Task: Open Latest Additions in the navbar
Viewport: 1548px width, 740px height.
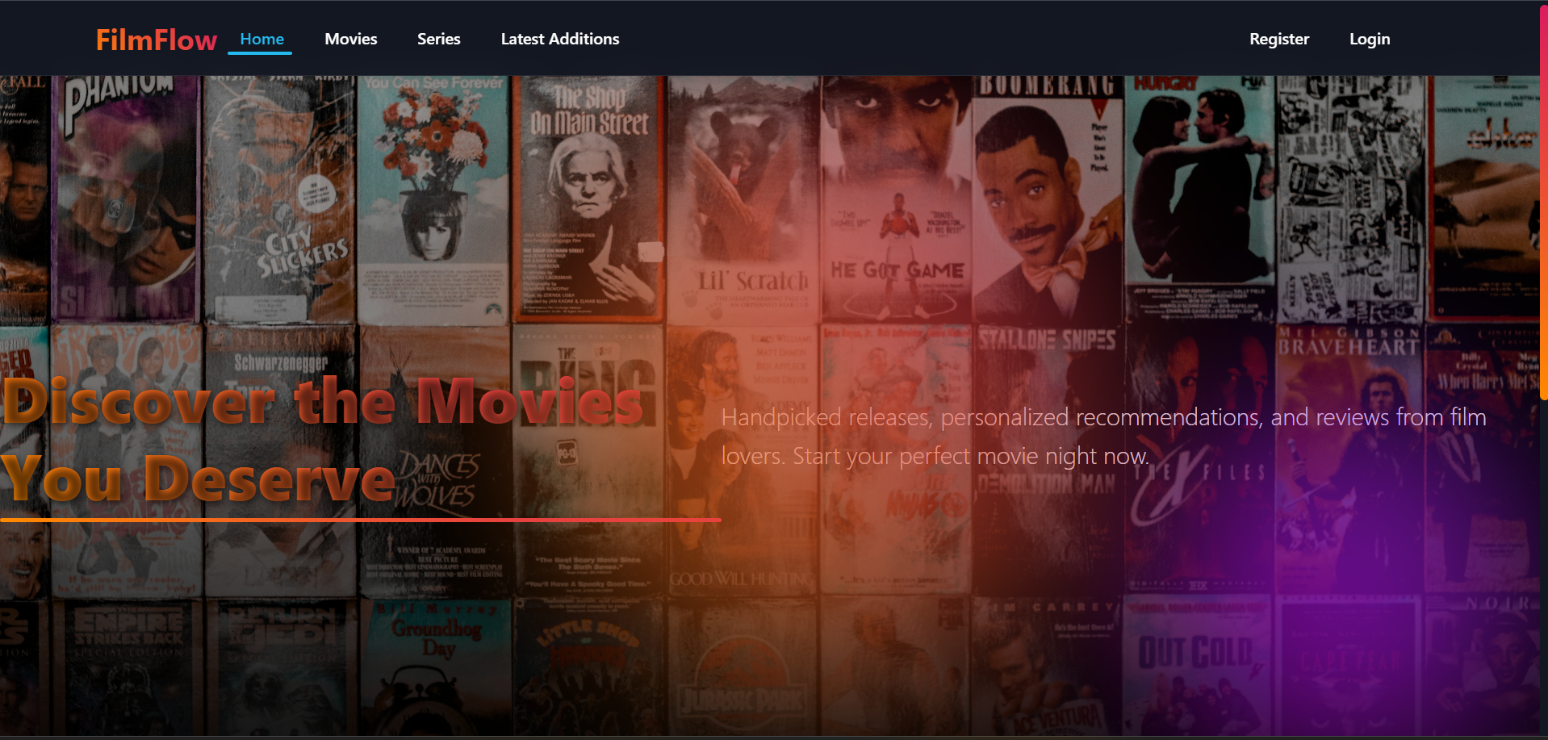Action: (559, 40)
